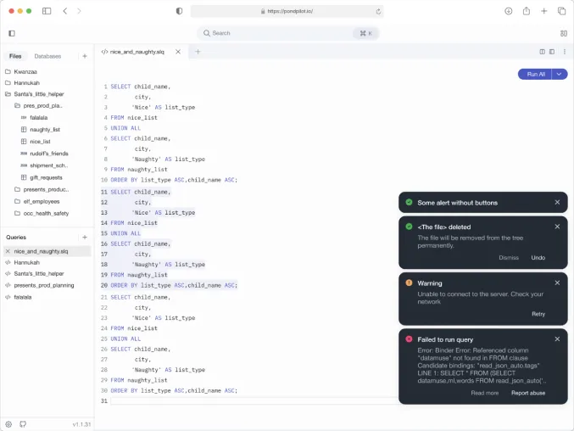
Task: Click the orange Warning status icon
Action: (409, 283)
